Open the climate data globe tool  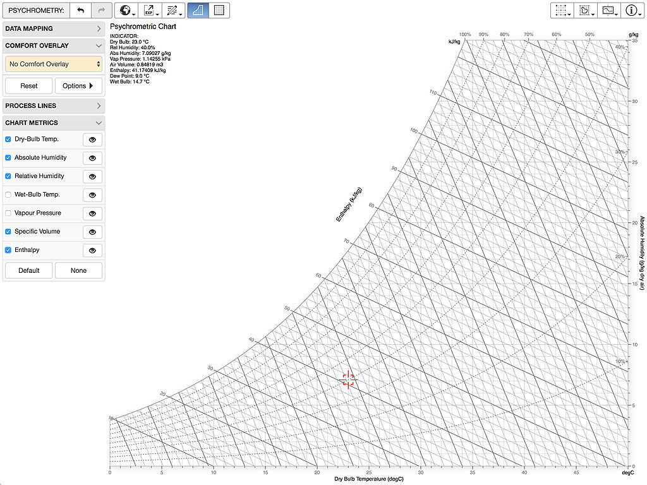[124, 10]
